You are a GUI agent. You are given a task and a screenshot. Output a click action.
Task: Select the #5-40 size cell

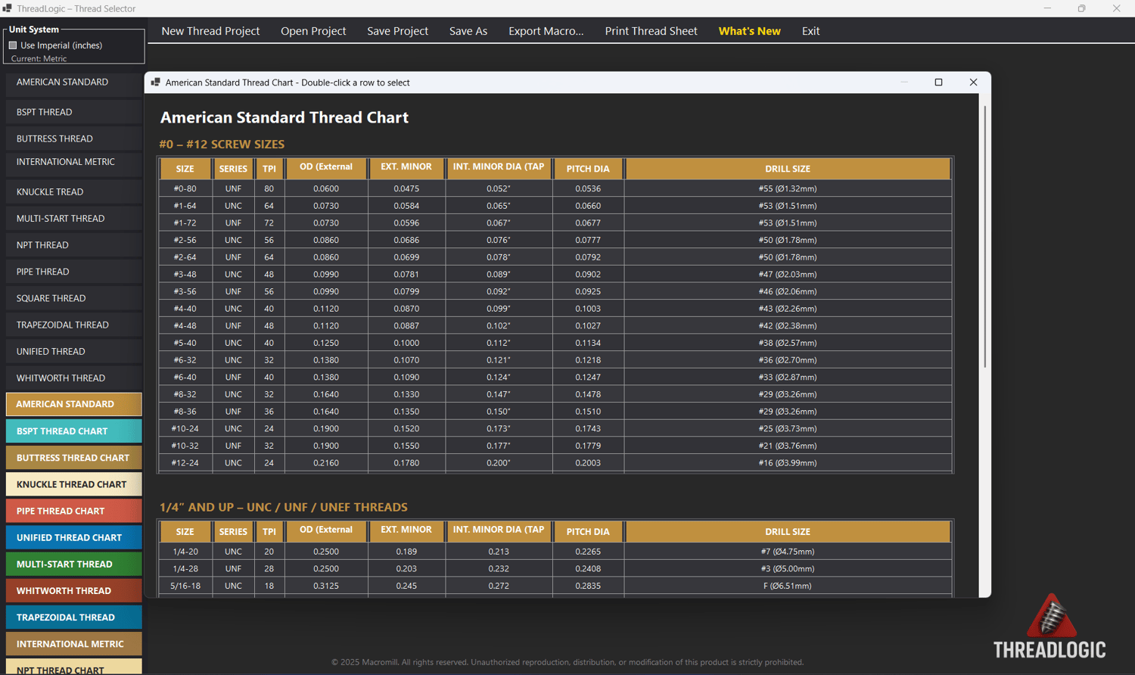(x=185, y=343)
